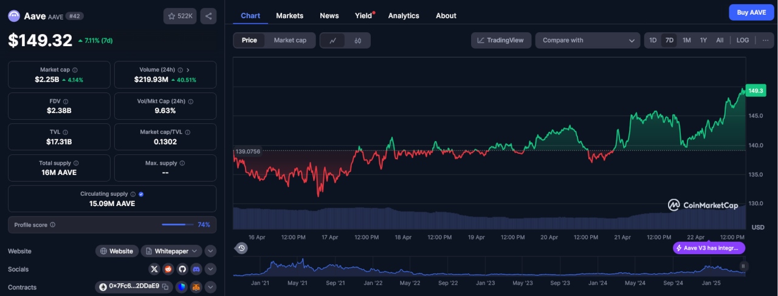Image resolution: width=778 pixels, height=296 pixels.
Task: Click the history reset icon below chart
Action: coord(242,248)
